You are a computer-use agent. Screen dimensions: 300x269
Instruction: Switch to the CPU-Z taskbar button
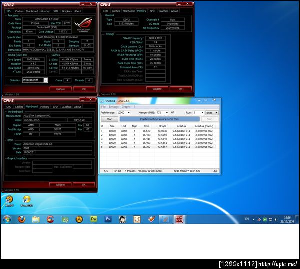[x=179, y=219]
